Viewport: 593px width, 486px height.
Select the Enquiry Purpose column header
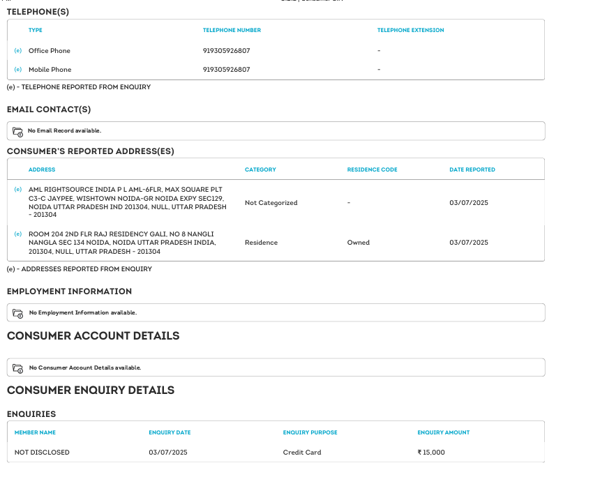(310, 432)
